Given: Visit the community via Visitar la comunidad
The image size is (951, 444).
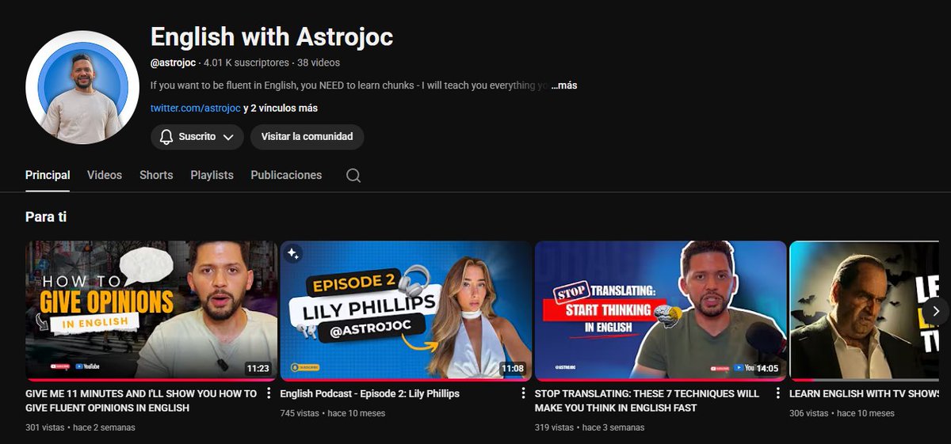Looking at the screenshot, I should (x=307, y=137).
